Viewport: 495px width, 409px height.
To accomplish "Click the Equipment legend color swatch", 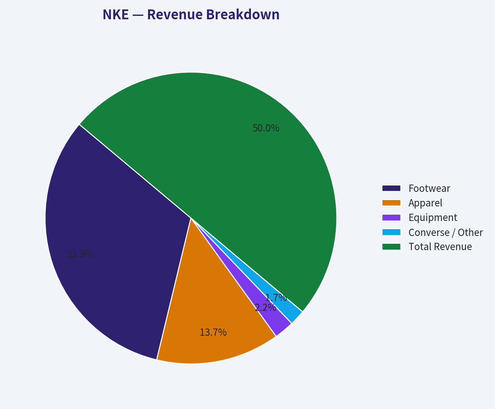I will [391, 218].
